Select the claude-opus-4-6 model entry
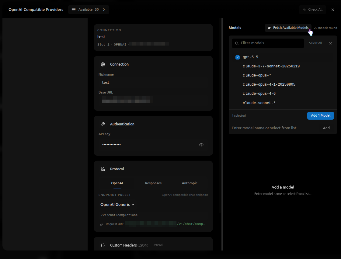Image resolution: width=341 pixels, height=259 pixels. click(x=283, y=94)
